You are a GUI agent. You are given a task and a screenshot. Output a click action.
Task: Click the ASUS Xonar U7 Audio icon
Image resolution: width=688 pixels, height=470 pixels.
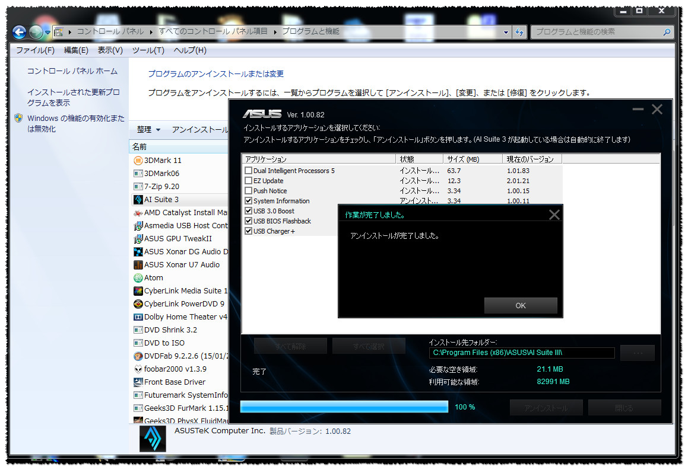(x=138, y=265)
